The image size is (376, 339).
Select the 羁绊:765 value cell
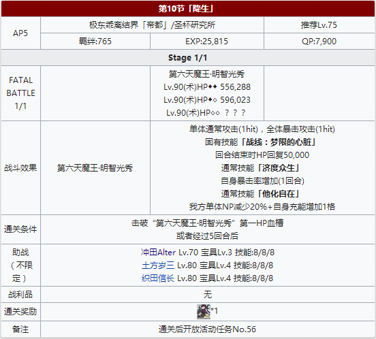(95, 42)
